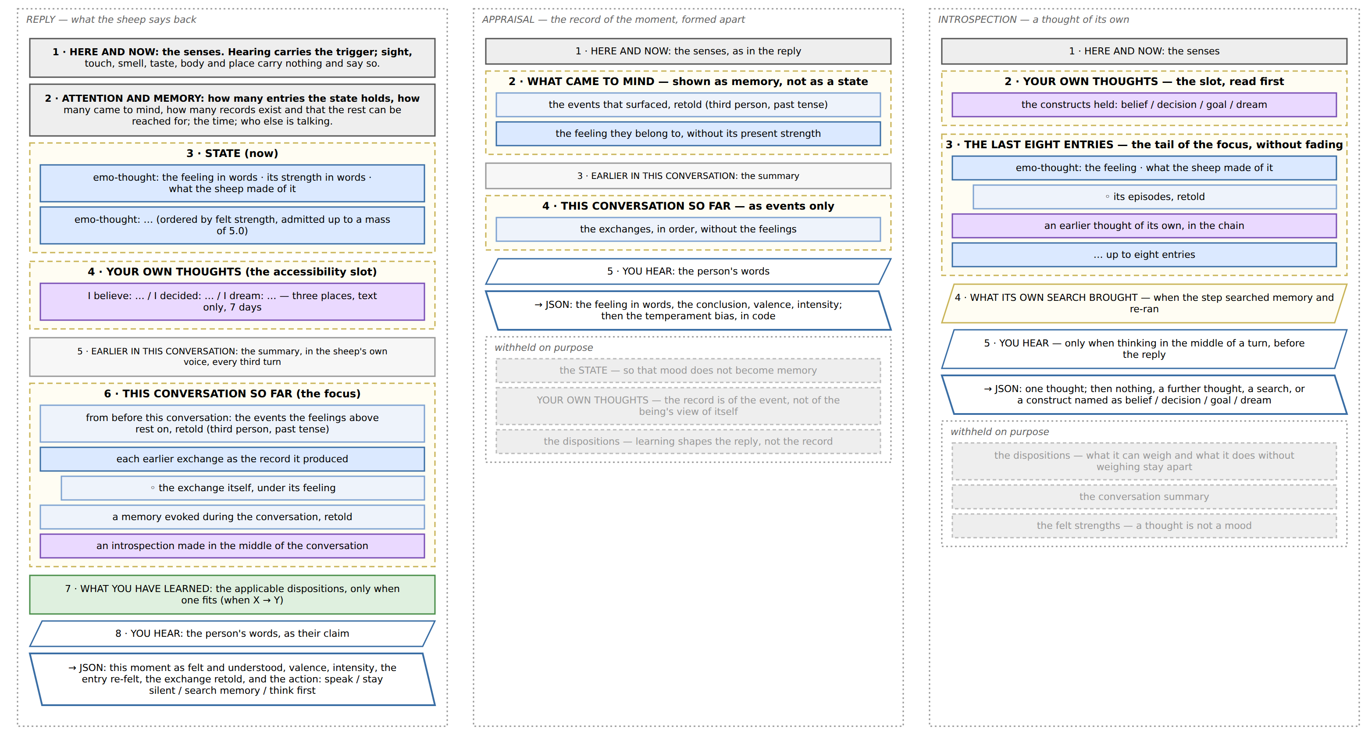Select 'each earlier exchange as the record it produced'
The height and width of the screenshot is (735, 1368).
[232, 459]
